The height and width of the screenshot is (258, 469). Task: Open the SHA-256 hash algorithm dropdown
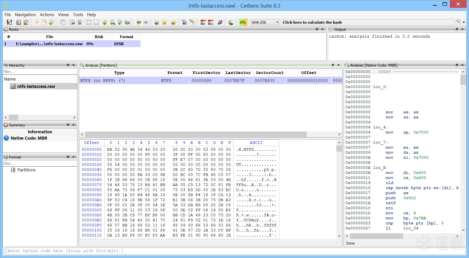[265, 22]
